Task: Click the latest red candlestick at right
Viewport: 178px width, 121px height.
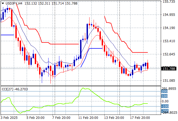Action: click(x=148, y=66)
